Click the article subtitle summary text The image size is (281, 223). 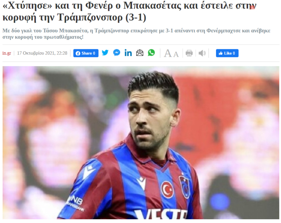coord(136,34)
